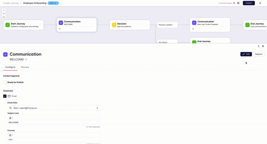Click the envelope icon beside Email

click(9, 96)
